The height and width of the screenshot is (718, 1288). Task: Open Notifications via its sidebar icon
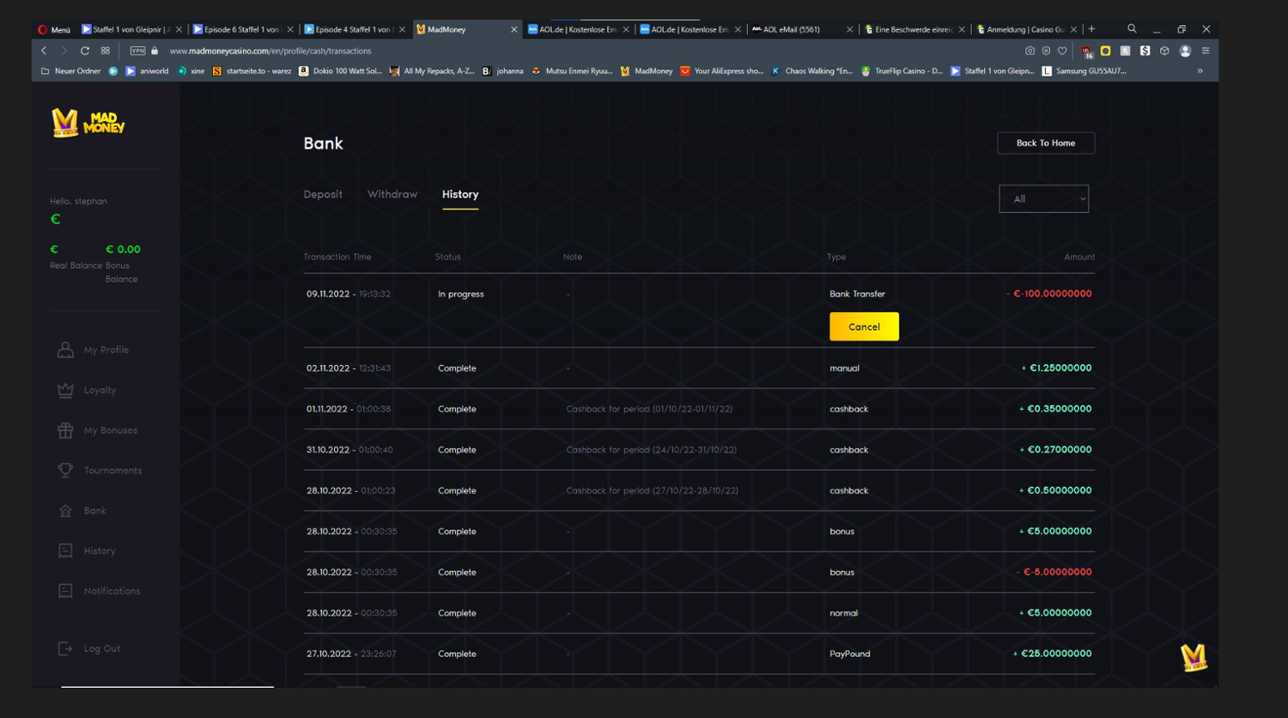[x=65, y=591]
